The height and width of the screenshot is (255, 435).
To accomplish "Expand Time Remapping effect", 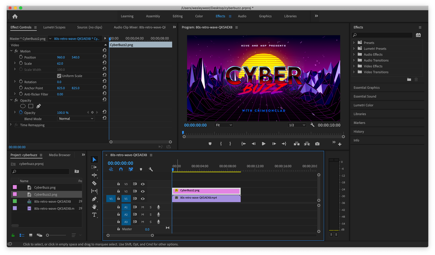I will [11, 125].
